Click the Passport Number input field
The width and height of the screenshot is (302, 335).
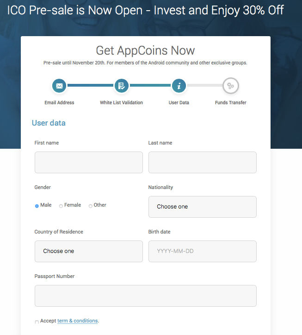click(x=146, y=296)
